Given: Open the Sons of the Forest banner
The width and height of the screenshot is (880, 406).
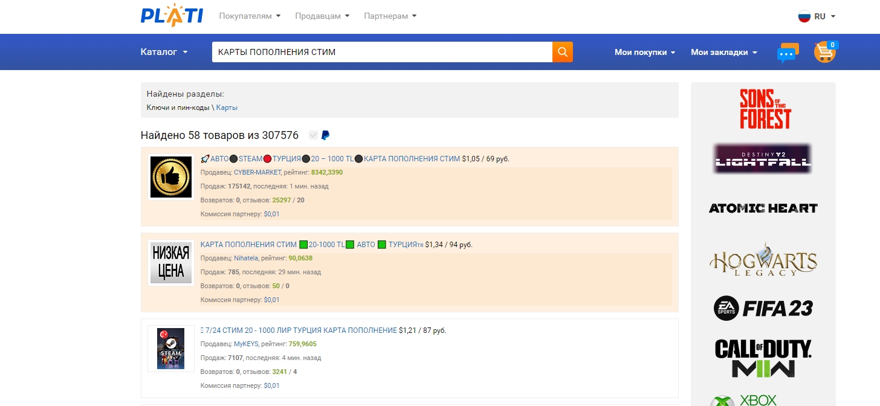Looking at the screenshot, I should 765,109.
